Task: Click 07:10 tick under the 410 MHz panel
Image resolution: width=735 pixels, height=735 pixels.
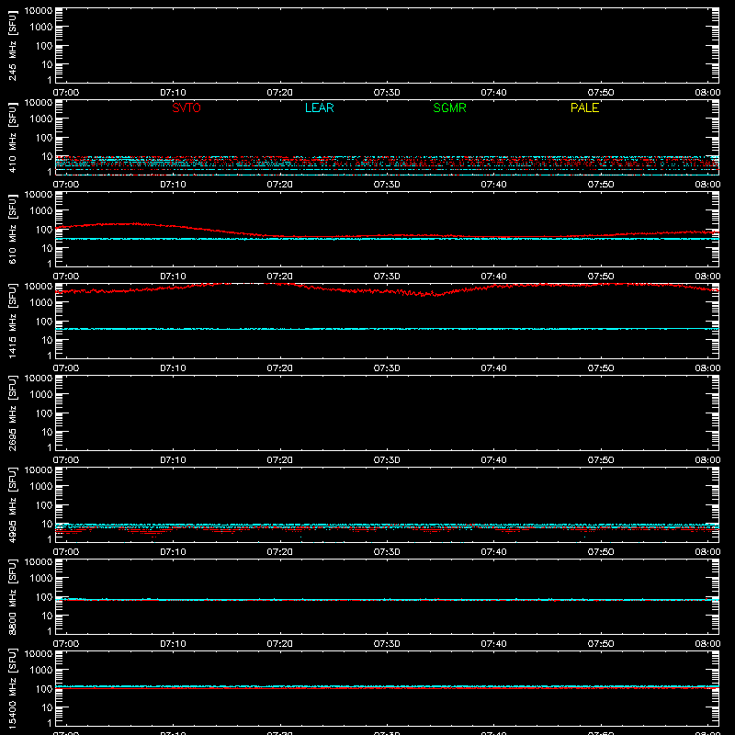Action: (173, 185)
